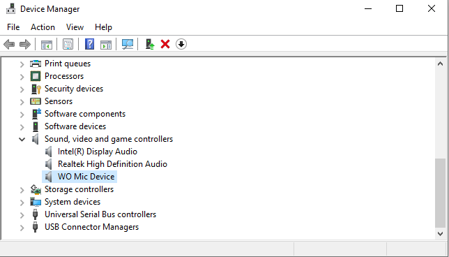Click the red X Uninstall device icon
Screen dimensions: 449x257
click(x=165, y=44)
